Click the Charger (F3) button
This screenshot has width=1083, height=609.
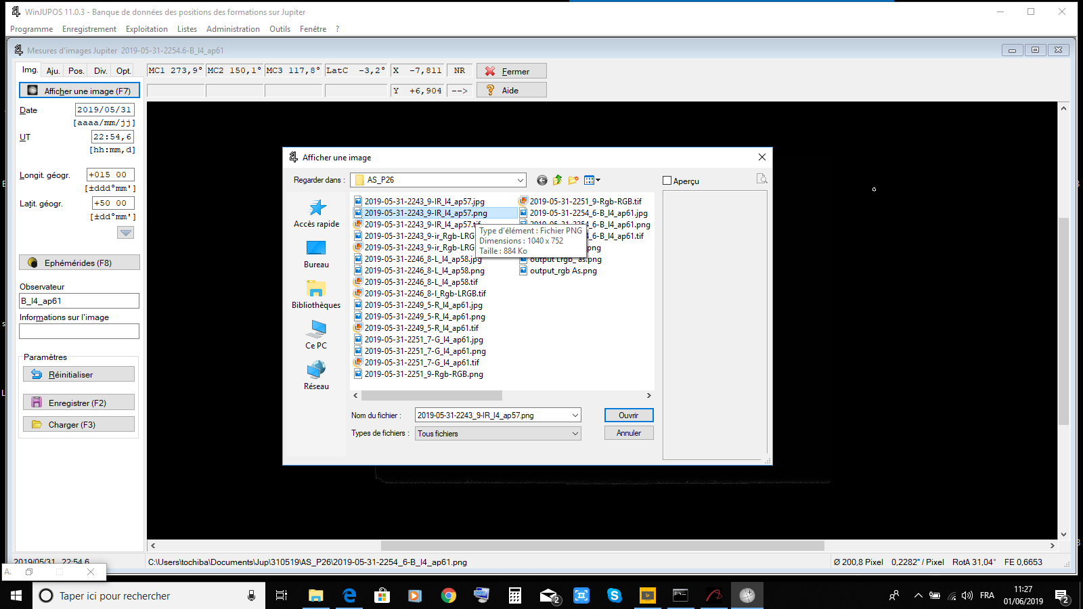pyautogui.click(x=79, y=424)
